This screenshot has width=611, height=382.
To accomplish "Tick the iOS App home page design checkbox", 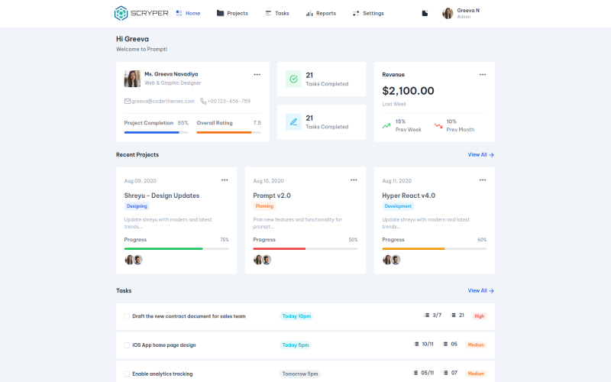I will pos(128,345).
